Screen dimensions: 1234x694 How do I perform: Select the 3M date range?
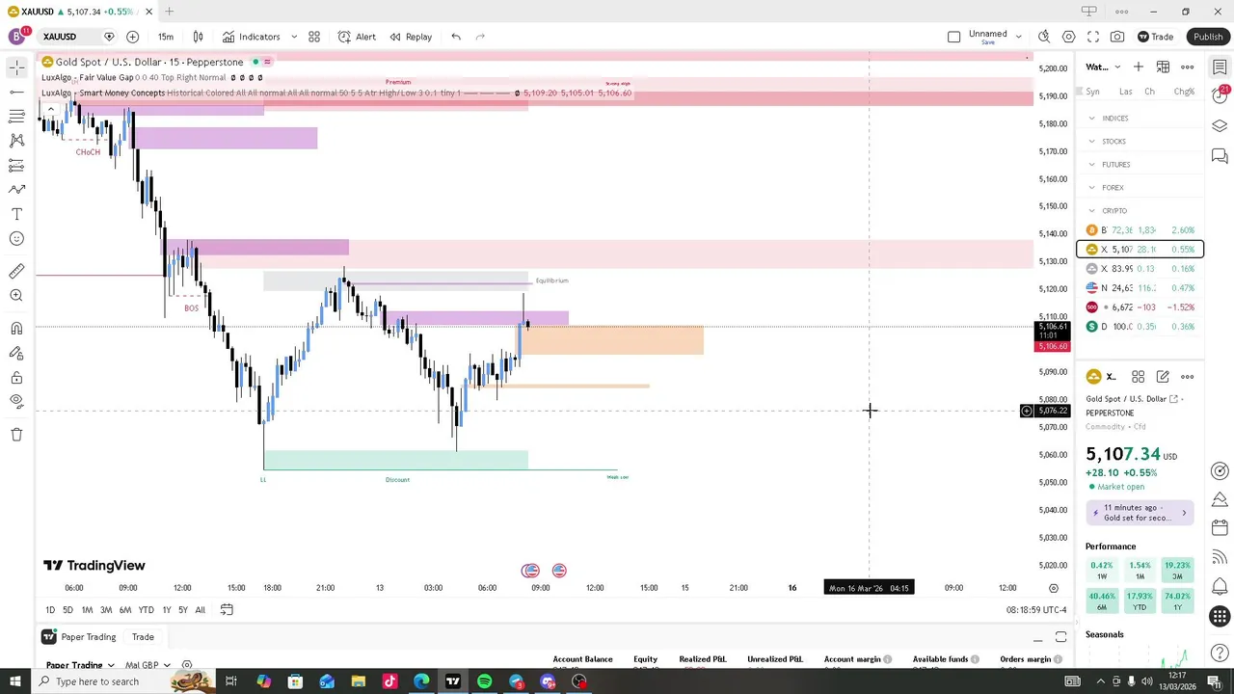click(x=106, y=610)
